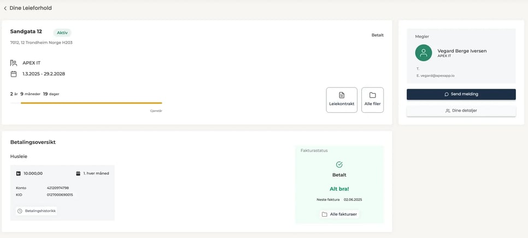The height and width of the screenshot is (238, 528).
Task: Click the Betalt status label top right
Action: (377, 35)
